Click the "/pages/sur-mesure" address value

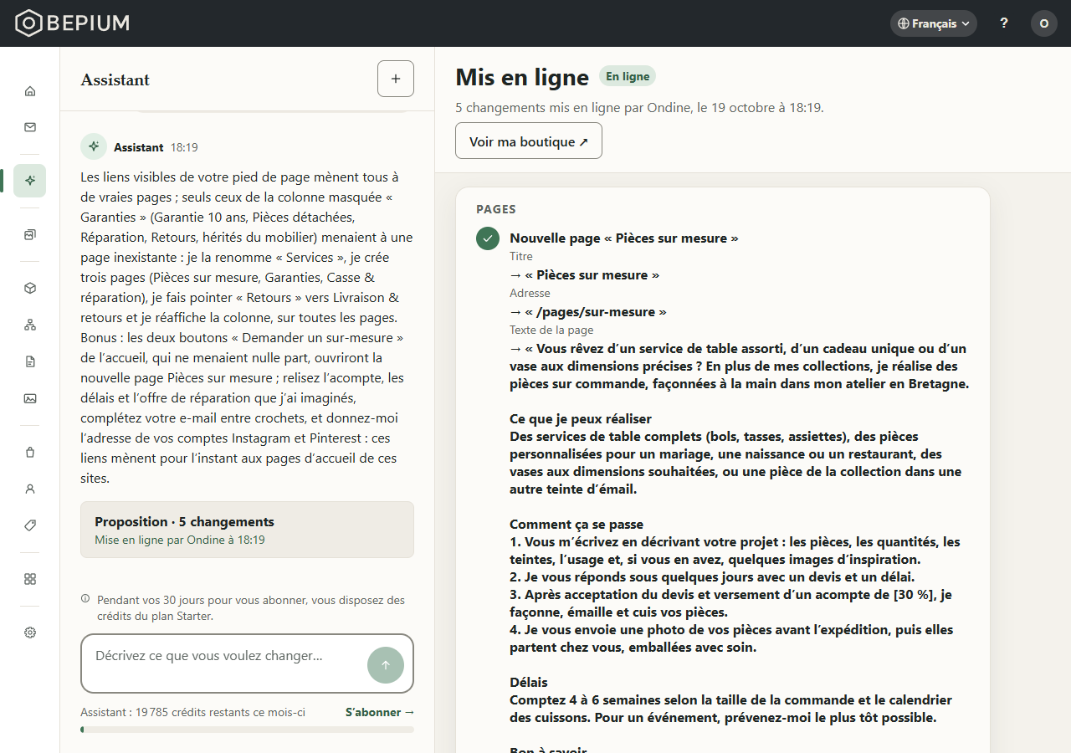(595, 312)
